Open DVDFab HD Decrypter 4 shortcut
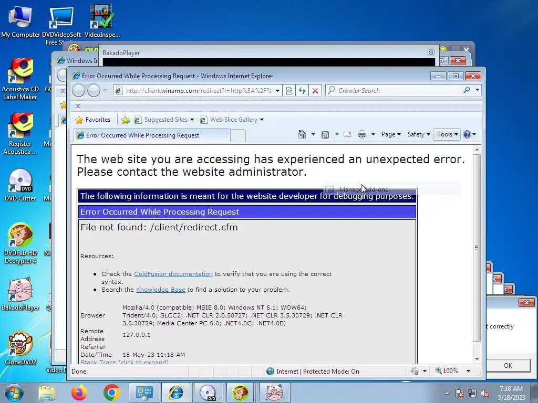Screen dimensions: 538x403 [20, 243]
